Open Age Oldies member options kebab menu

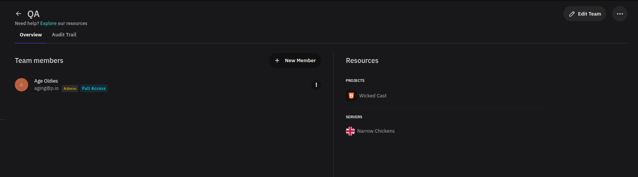coord(316,85)
